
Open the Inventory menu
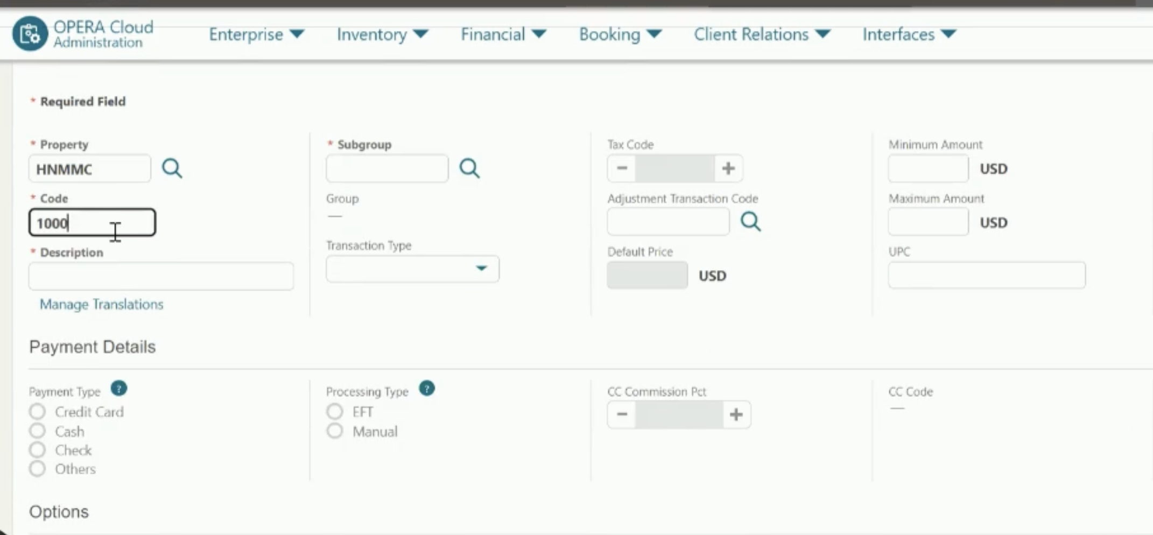pos(382,34)
